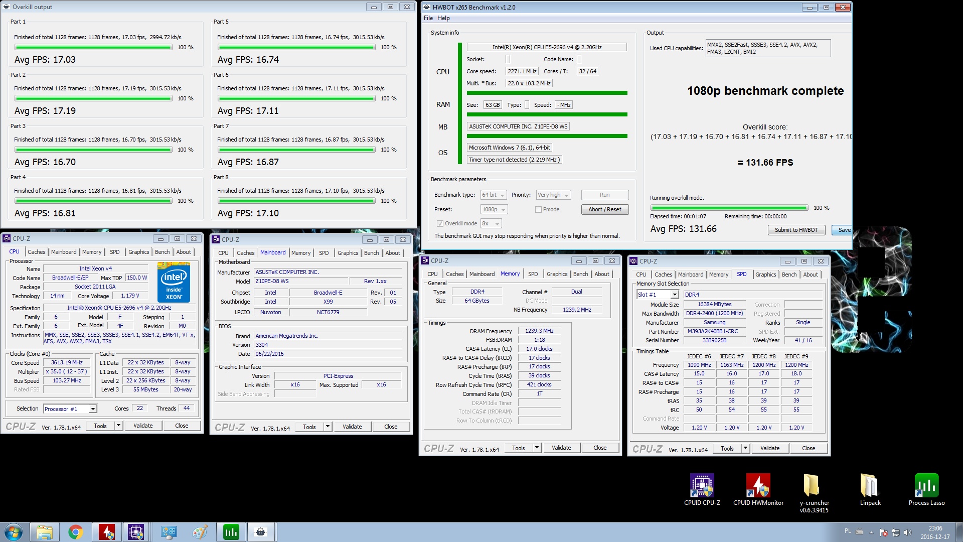Click the ASUSTeK COMPUTER INC. Z10PE-D8 WS field
The height and width of the screenshot is (542, 963).
(x=518, y=126)
